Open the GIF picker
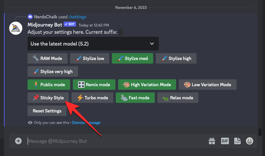Image resolution: width=265 pixels, height=156 pixels. (225, 141)
